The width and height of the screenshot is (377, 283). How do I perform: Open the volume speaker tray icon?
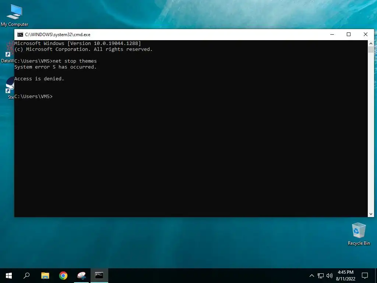click(x=330, y=276)
